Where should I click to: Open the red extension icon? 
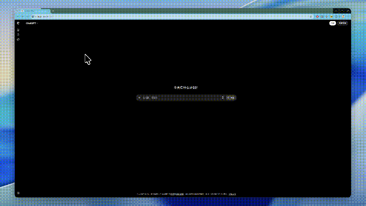(317, 17)
